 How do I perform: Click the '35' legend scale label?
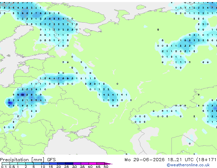82,167
